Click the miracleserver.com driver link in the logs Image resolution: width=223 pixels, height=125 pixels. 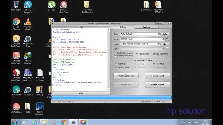tap(83, 50)
